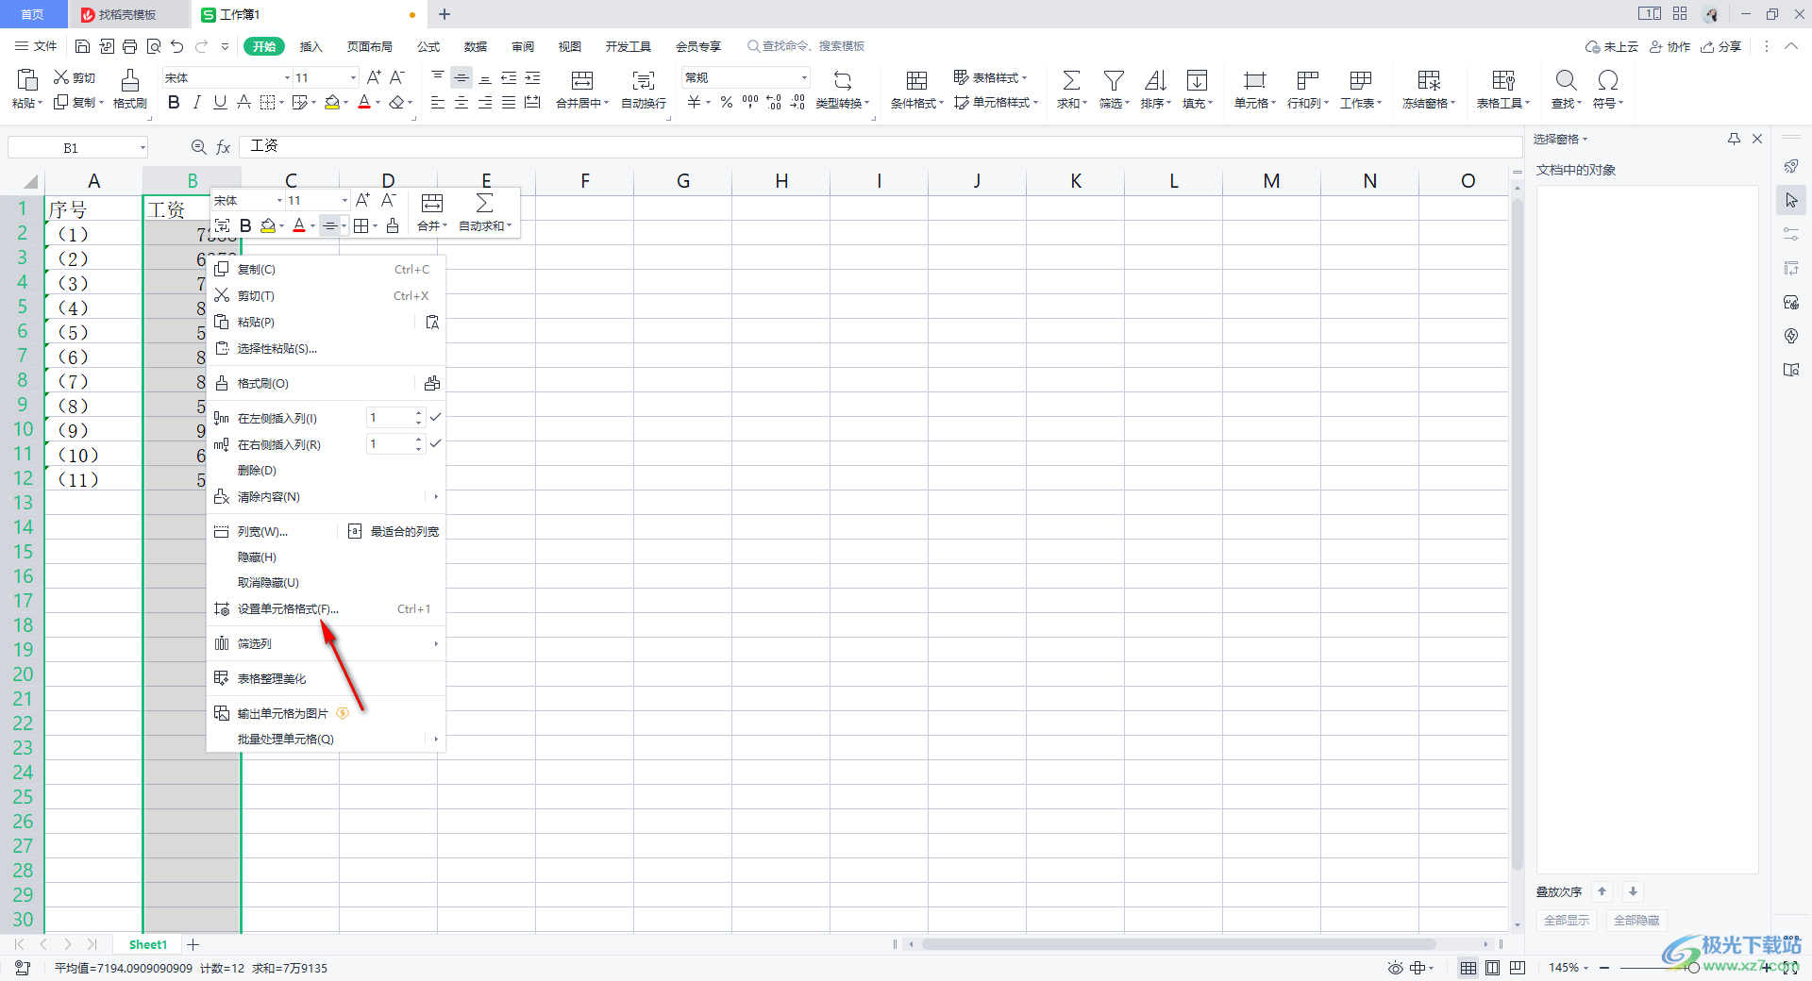This screenshot has height=981, width=1812.
Task: Click the formula bar input field
Action: coord(880,146)
